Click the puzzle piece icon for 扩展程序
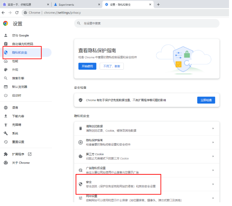This screenshot has height=206, width=232. point(6,154)
